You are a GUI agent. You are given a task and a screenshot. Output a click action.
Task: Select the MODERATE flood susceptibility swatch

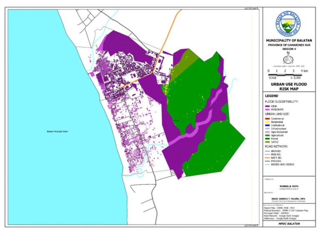[x=268, y=110]
